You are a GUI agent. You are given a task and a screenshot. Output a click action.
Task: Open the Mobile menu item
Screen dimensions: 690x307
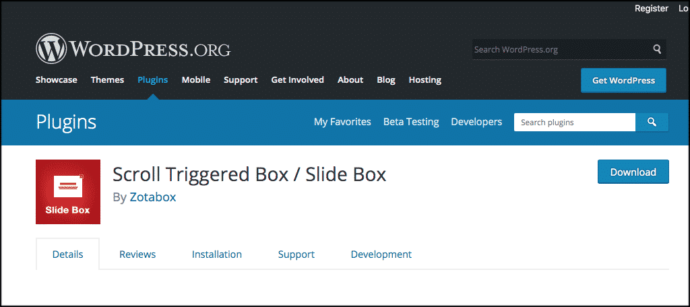point(196,80)
